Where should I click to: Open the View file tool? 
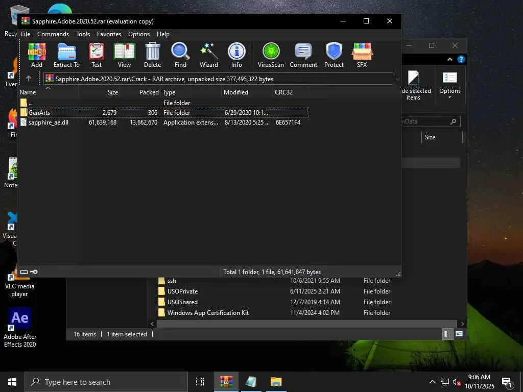click(125, 55)
